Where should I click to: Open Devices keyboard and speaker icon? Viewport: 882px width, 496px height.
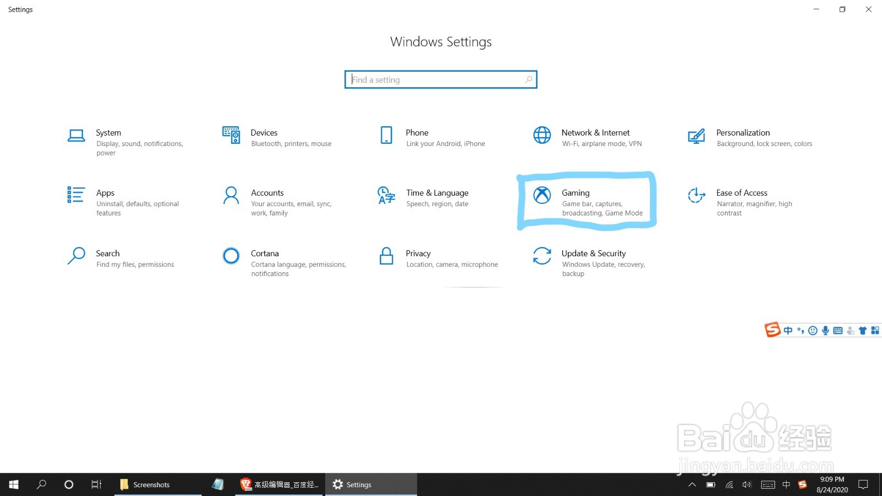pos(231,135)
